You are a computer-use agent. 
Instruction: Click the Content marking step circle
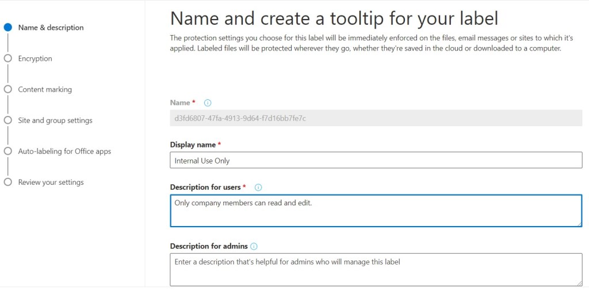click(8, 89)
